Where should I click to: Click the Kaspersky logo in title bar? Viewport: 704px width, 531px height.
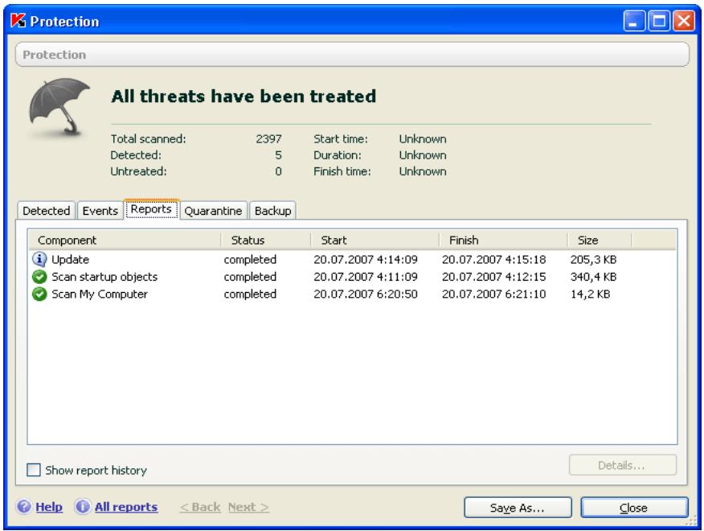click(x=18, y=21)
